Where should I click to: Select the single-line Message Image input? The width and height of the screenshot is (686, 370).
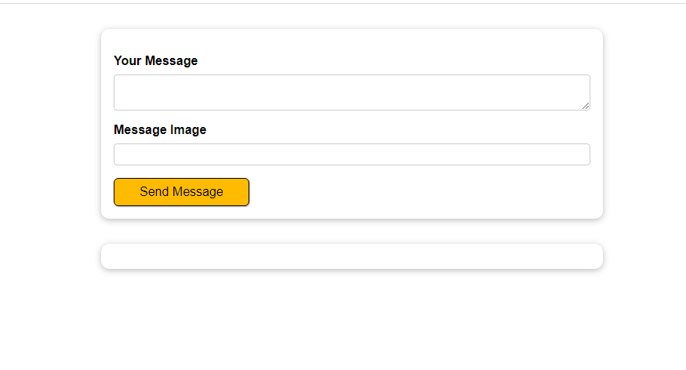[x=351, y=154]
